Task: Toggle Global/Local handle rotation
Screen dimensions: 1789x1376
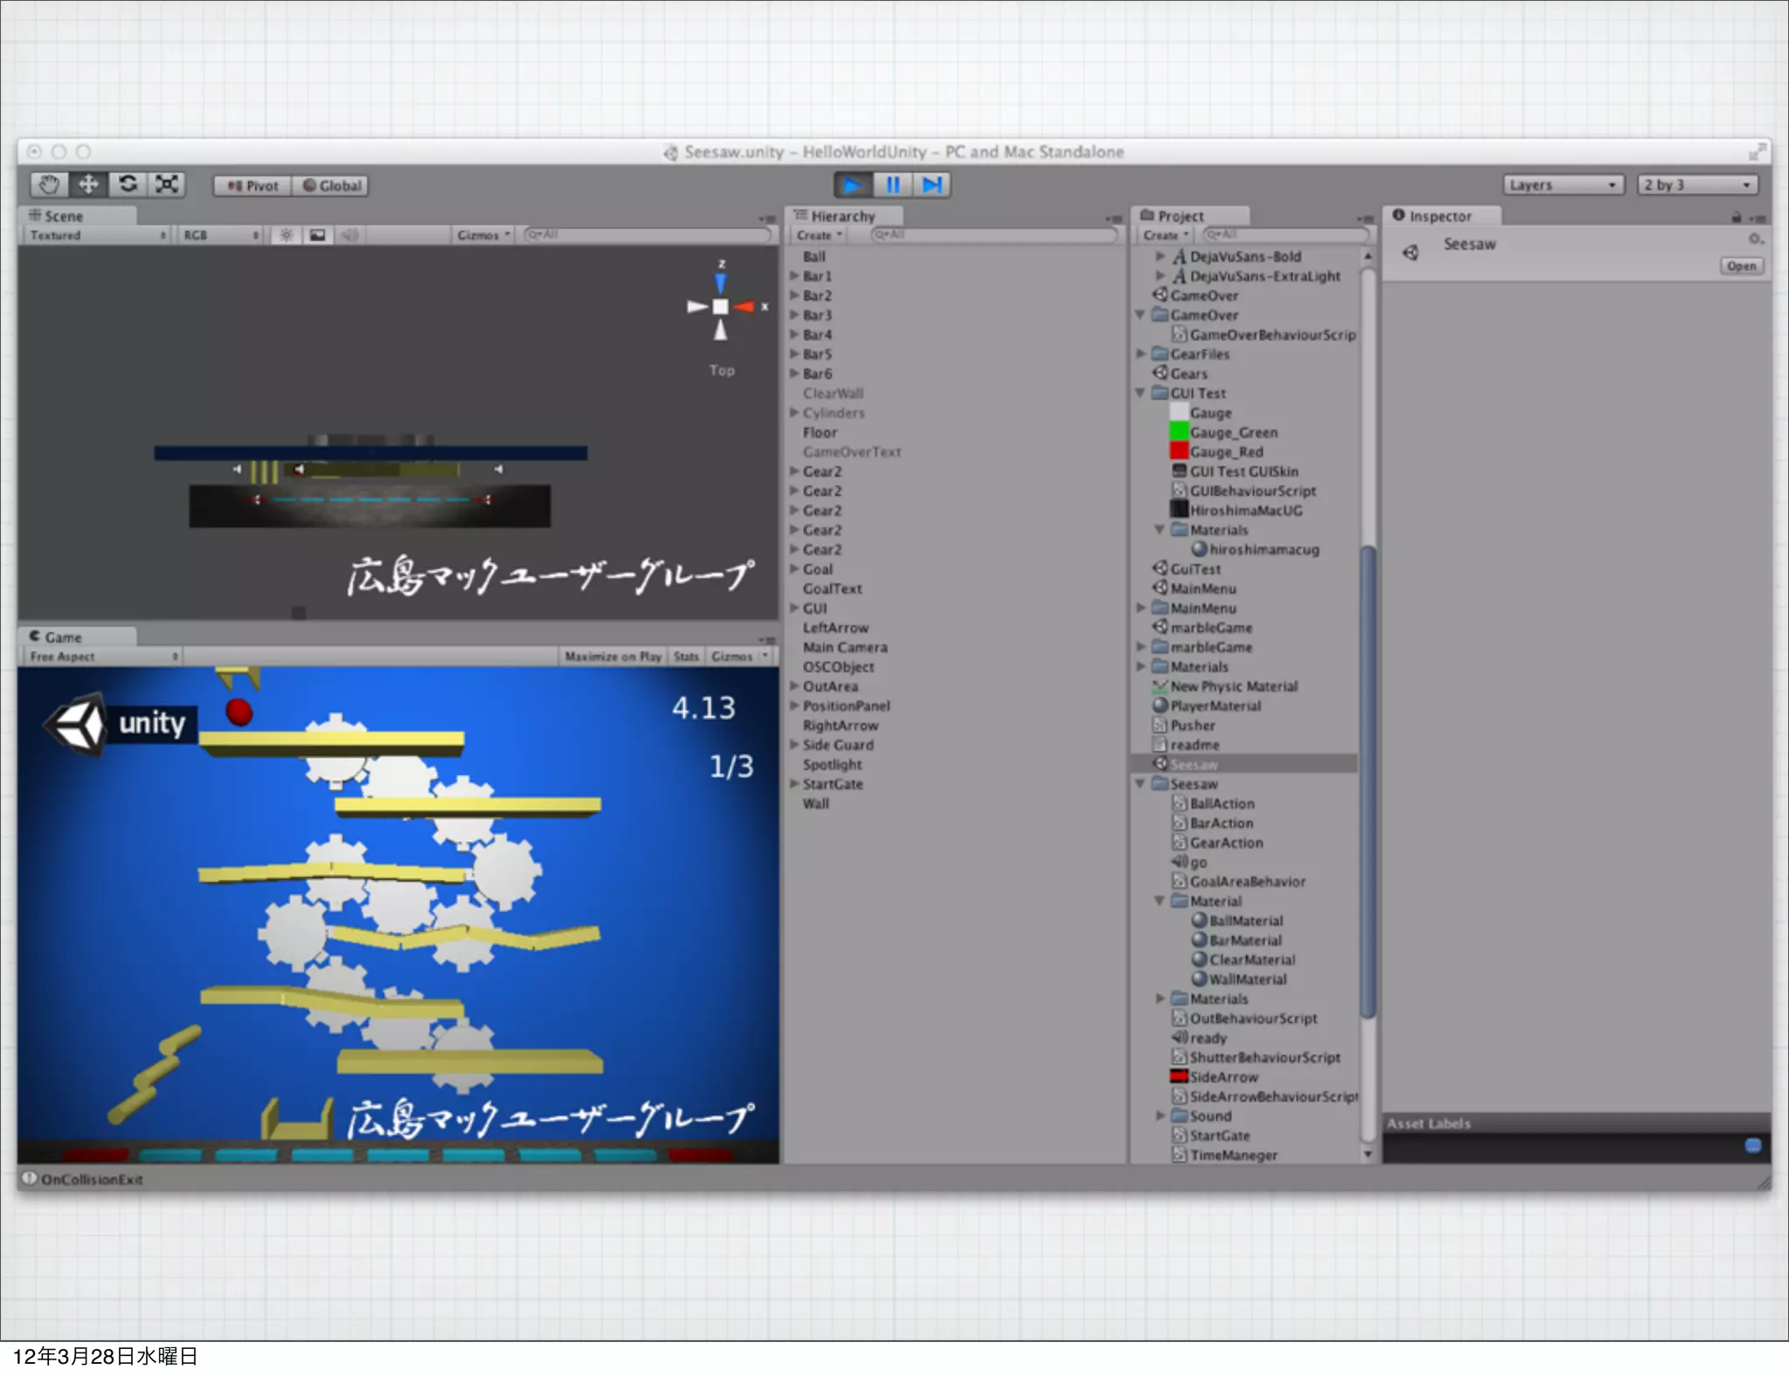Action: tap(331, 186)
